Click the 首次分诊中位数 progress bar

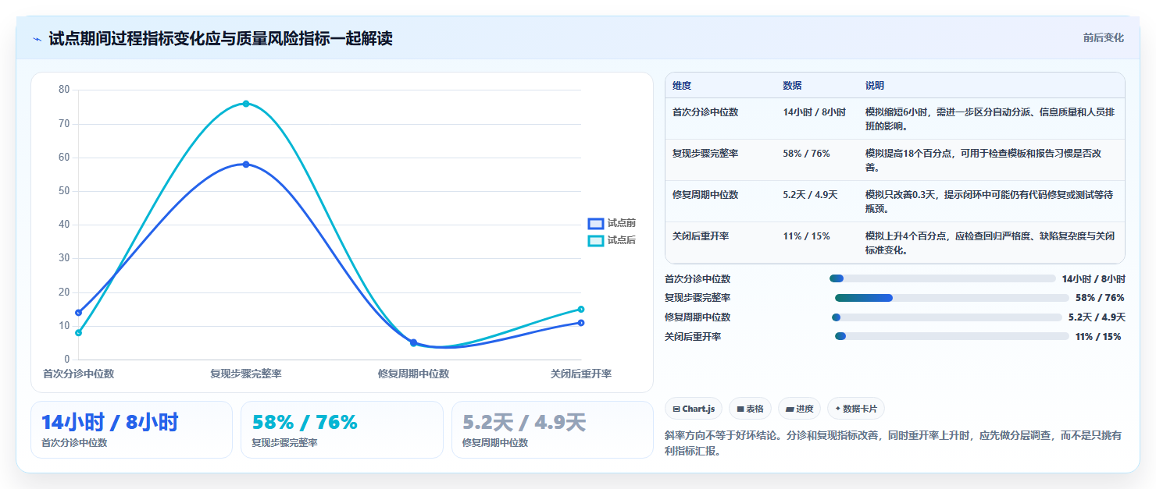(942, 278)
